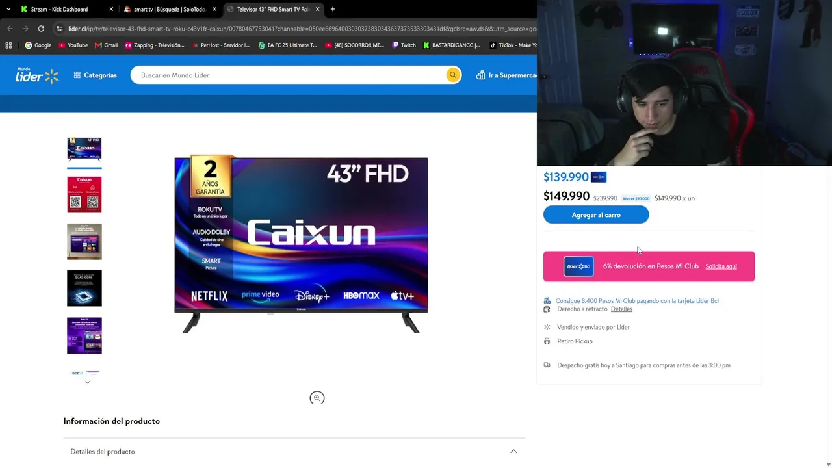This screenshot has width=832, height=468.
Task: Close the Stream - Kick Dashboard tab
Action: (x=111, y=10)
